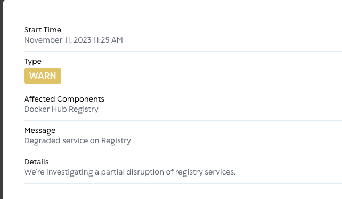Select the Details field label
Screen dimensions: 342x199
[x=36, y=162]
